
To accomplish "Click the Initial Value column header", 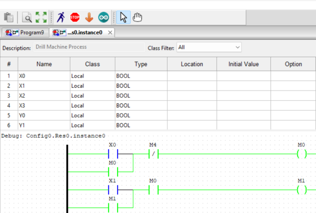I will tap(243, 64).
